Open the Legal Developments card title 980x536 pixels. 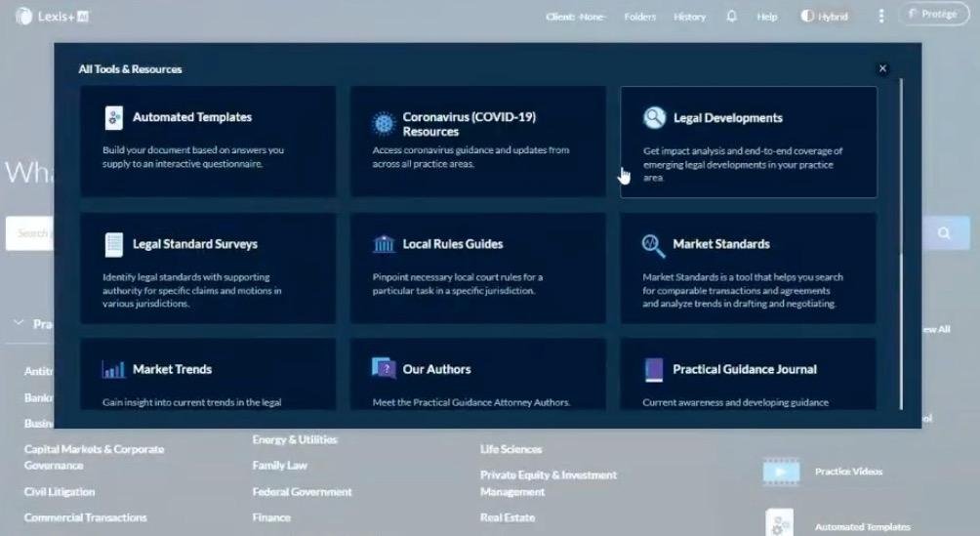click(727, 118)
